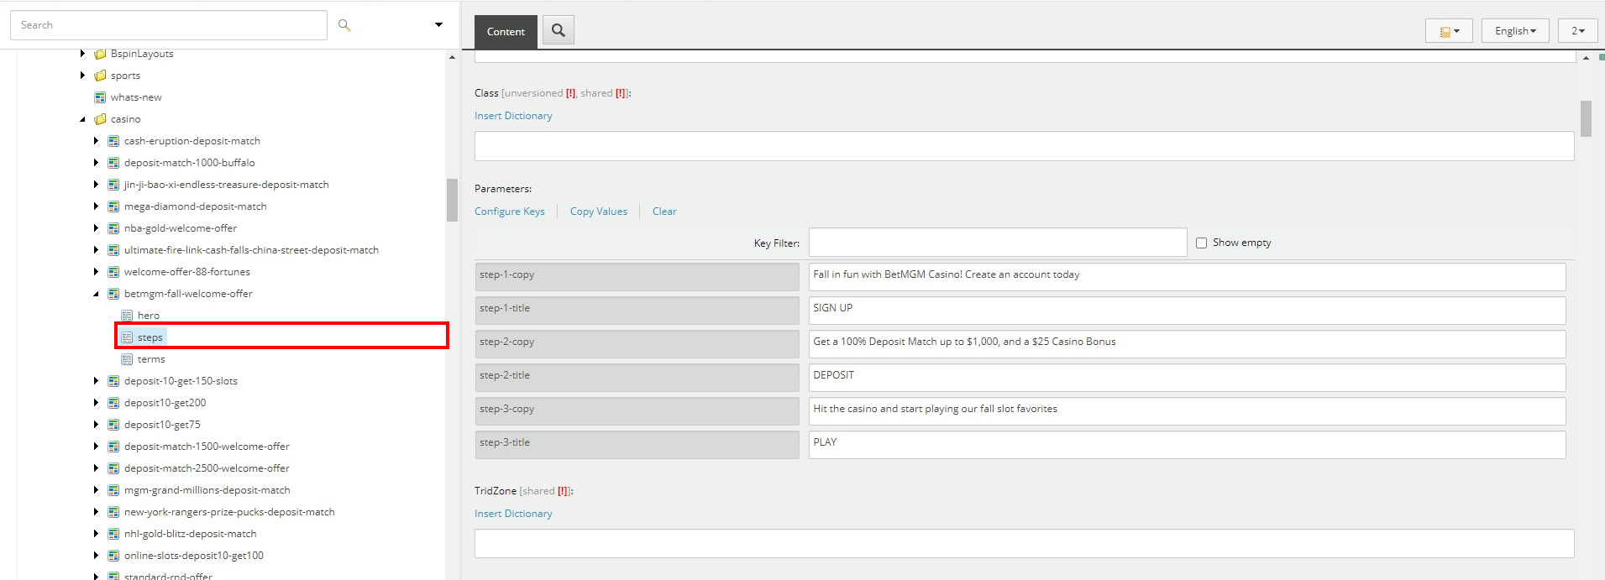Open the version 2 dropdown
The width and height of the screenshot is (1605, 580).
[1578, 31]
